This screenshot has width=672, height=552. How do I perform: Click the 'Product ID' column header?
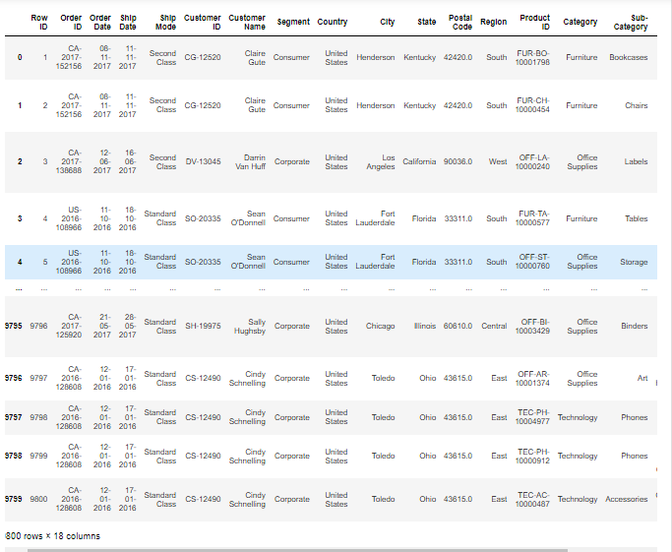click(x=534, y=23)
